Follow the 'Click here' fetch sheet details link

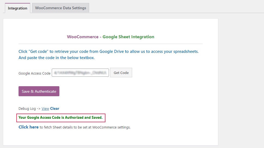(28, 127)
